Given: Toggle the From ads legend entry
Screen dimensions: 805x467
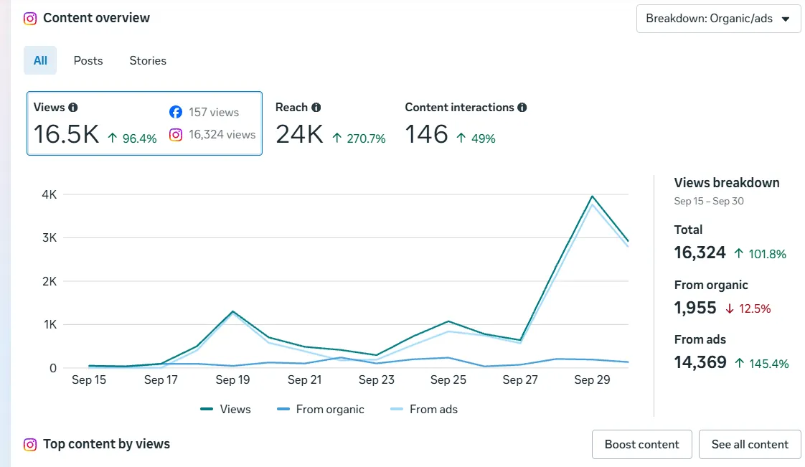Looking at the screenshot, I should click(423, 409).
